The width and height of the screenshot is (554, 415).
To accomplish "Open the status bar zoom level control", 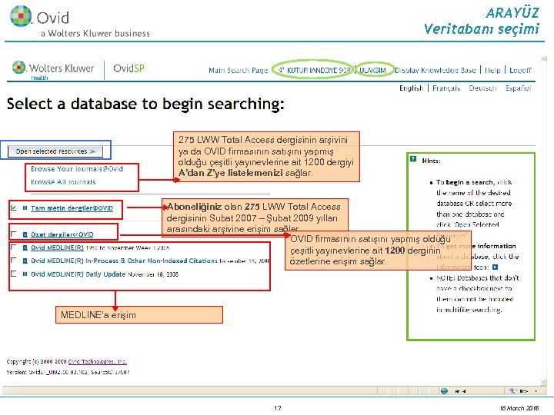I will [523, 390].
